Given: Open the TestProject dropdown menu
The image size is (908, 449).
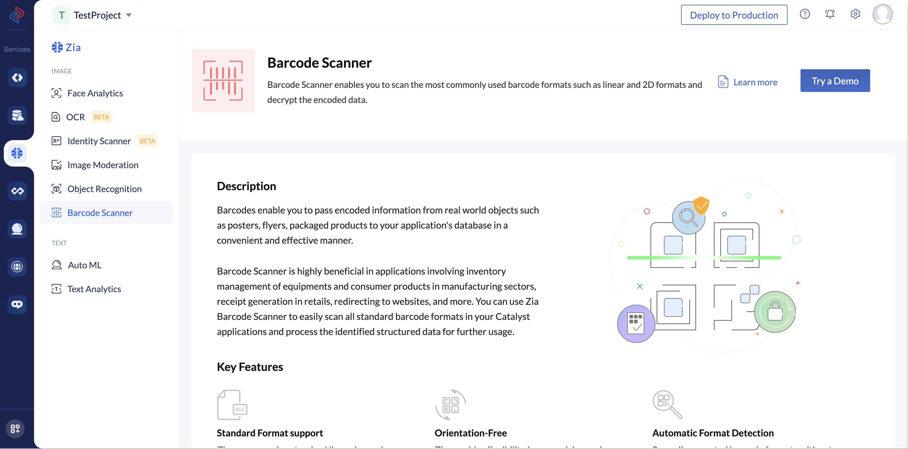Looking at the screenshot, I should pyautogui.click(x=129, y=14).
